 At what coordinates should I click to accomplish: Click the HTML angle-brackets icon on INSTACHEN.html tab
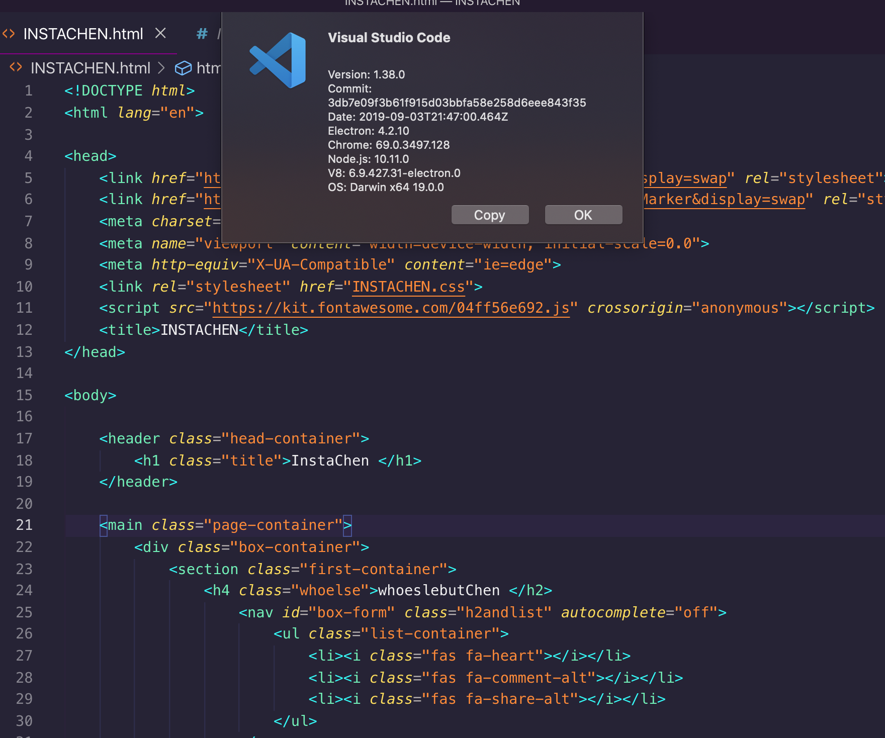coord(9,34)
